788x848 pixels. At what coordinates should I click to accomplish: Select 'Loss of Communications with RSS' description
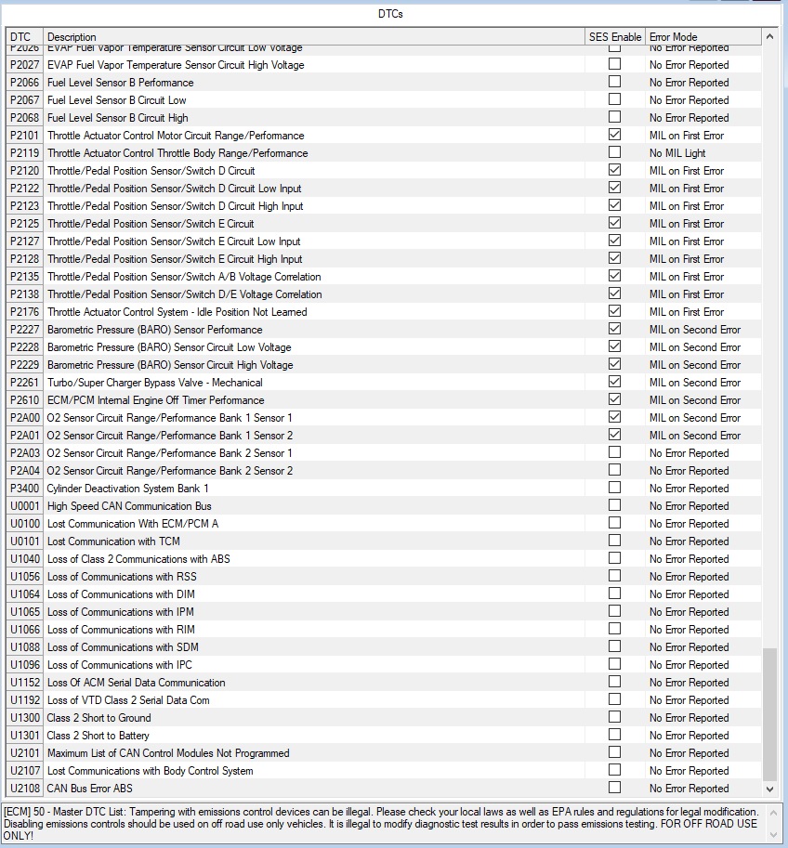click(122, 577)
